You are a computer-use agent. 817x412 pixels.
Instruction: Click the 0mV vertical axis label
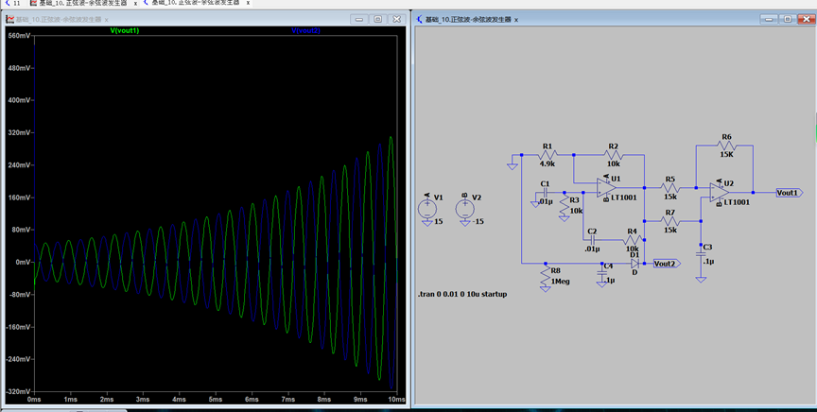[x=23, y=262]
